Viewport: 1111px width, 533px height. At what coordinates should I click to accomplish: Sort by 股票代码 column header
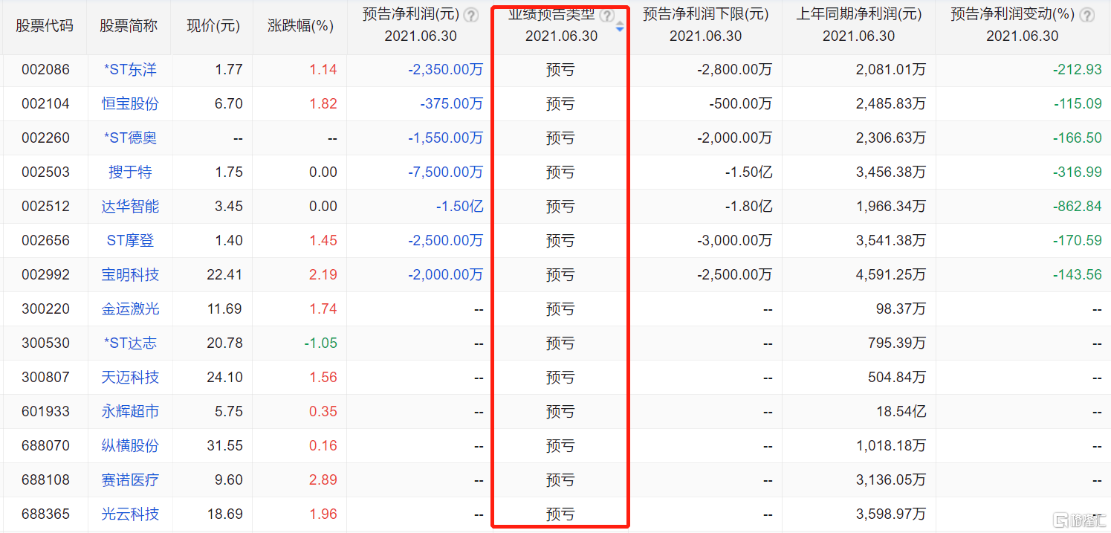click(x=45, y=25)
